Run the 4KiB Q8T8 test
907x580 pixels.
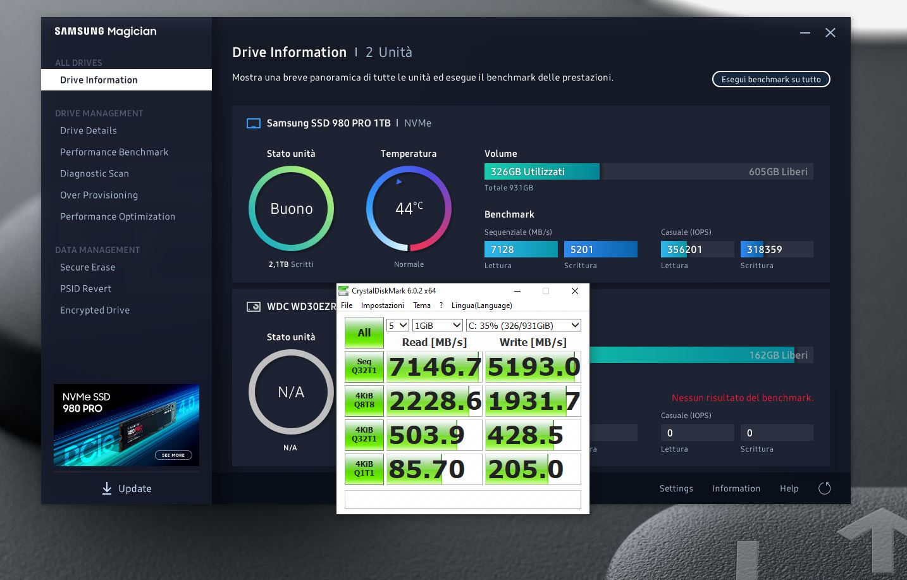point(364,400)
